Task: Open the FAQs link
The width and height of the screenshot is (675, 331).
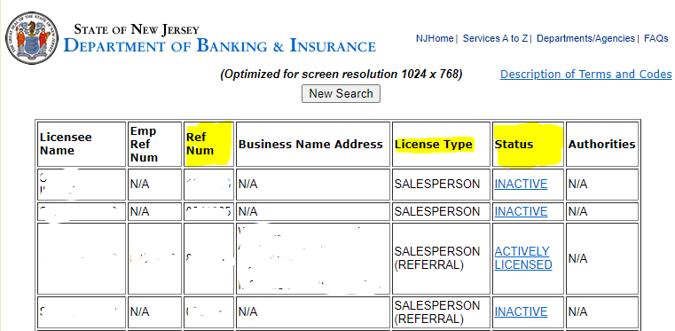Action: 656,38
